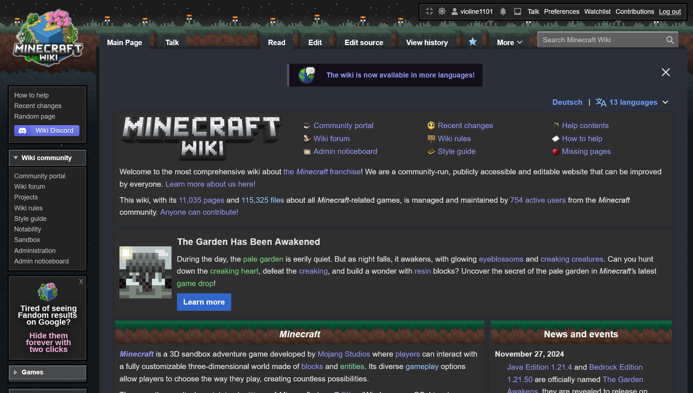
Task: Open the More dropdown menu
Action: pyautogui.click(x=509, y=43)
